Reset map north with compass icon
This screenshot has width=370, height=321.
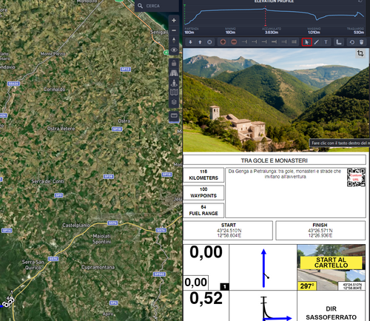pyautogui.click(x=174, y=40)
